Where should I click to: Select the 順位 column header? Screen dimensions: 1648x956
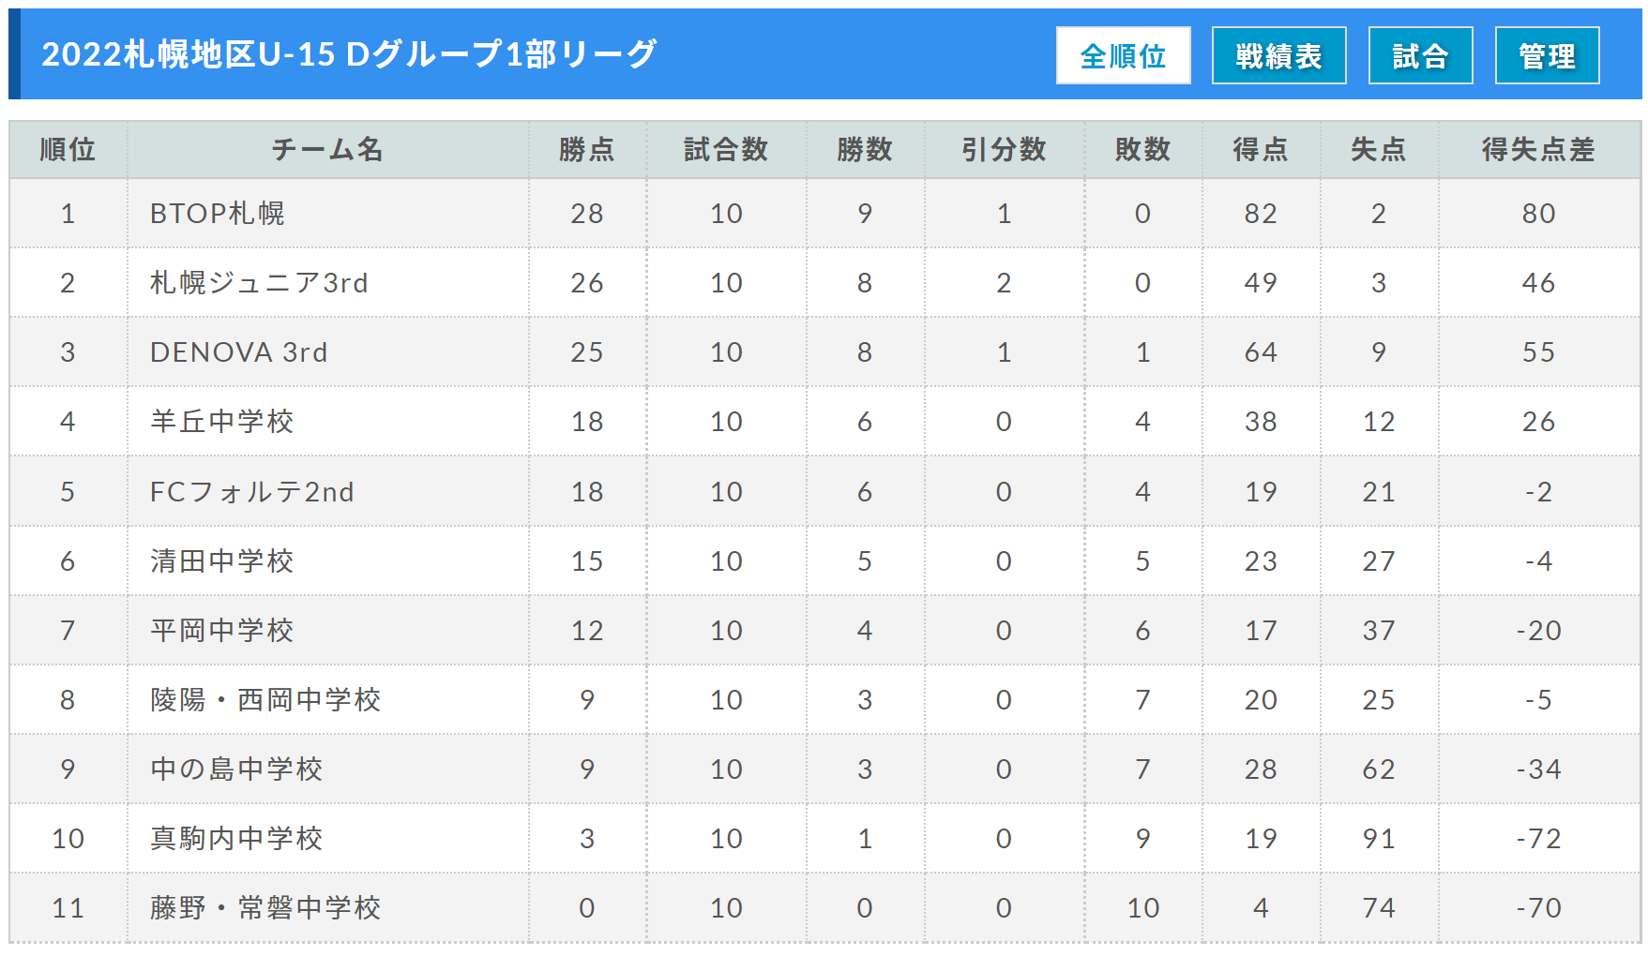68,150
